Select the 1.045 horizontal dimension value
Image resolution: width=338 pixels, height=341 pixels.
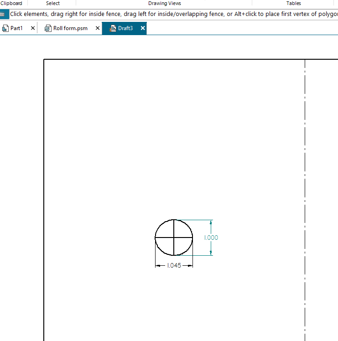click(x=174, y=266)
